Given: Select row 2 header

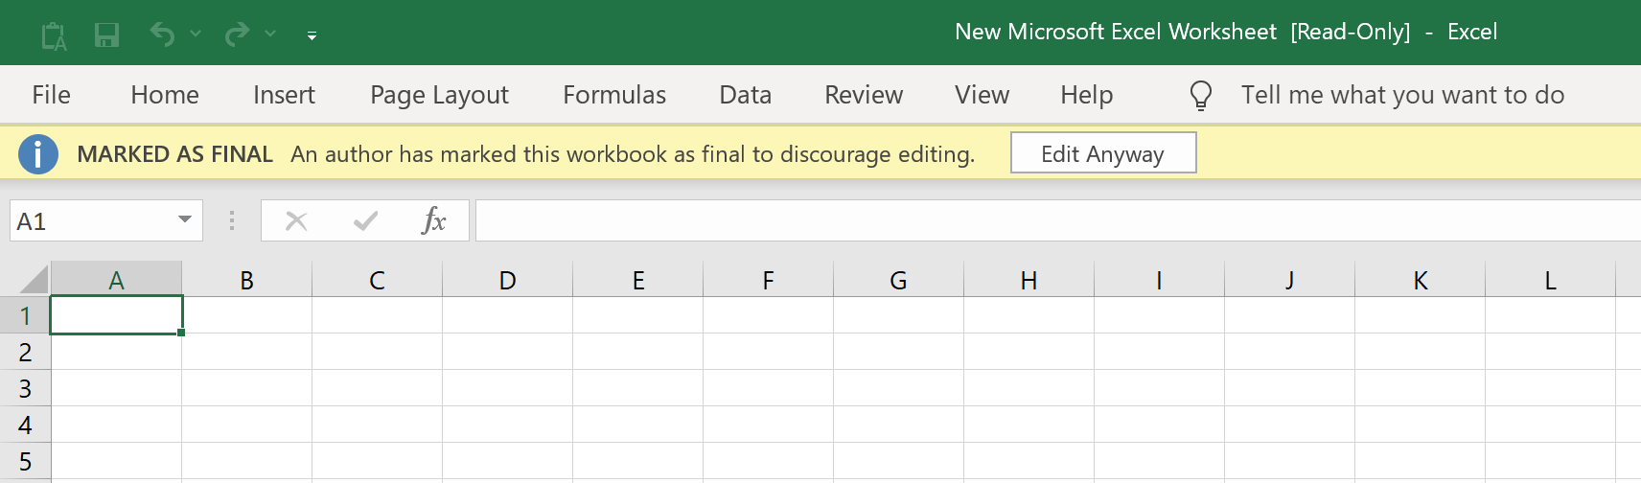Looking at the screenshot, I should coord(25,352).
